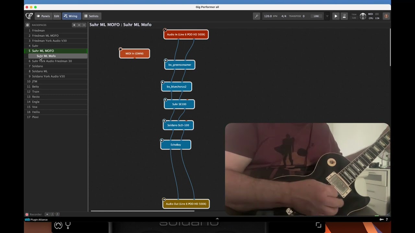
Task: Open the question mark help icon
Action: [386, 219]
